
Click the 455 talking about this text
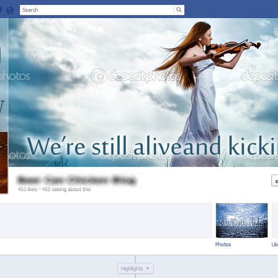click(66, 189)
